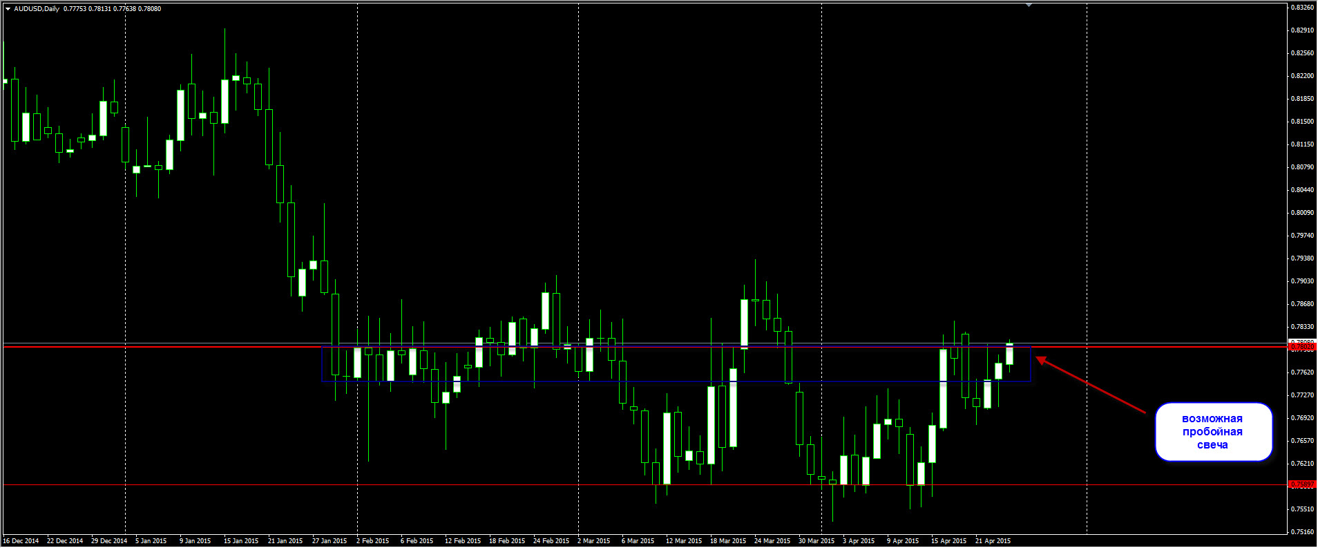Click the 0.82200 price scale value
Viewport: 1318px width, 548px height.
point(1303,76)
